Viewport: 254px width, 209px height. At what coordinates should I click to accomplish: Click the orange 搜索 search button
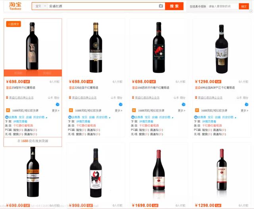point(174,6)
